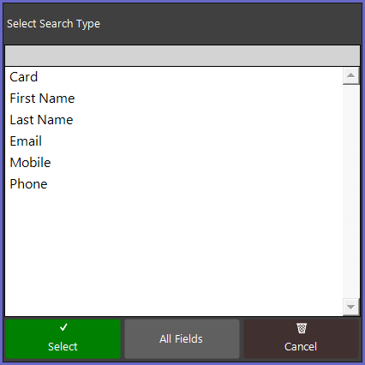Click the All Fields button
The width and height of the screenshot is (365, 365).
[x=182, y=338]
